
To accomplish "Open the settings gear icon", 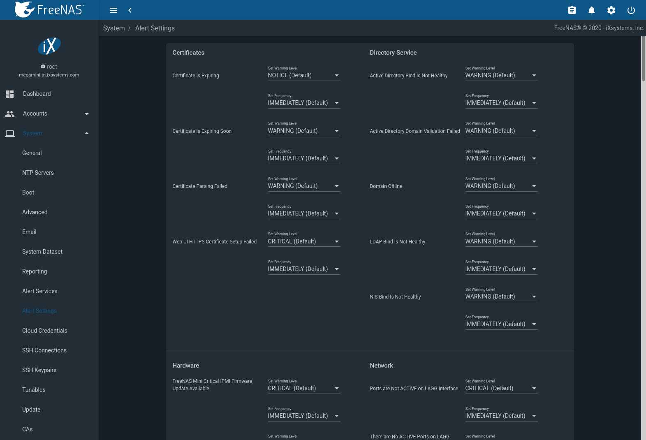I will coord(611,10).
